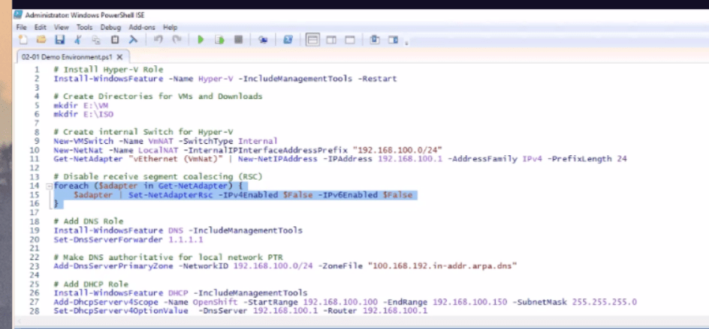This screenshot has height=329, width=709.
Task: Click Install-WindowsFeature on line 2
Action: coord(108,79)
